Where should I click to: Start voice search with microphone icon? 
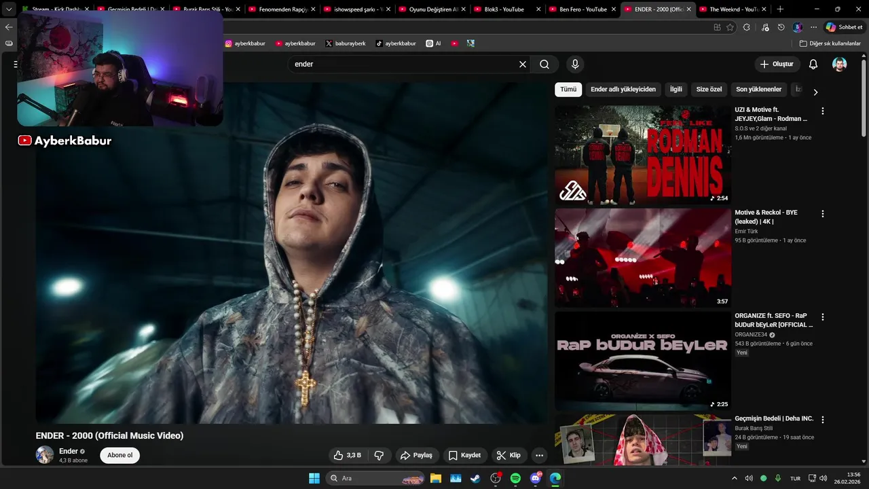point(575,65)
